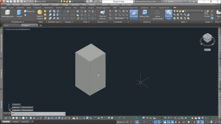The image size is (221, 124).
Task: Switch to the Modello layout tab
Action: coord(6,122)
